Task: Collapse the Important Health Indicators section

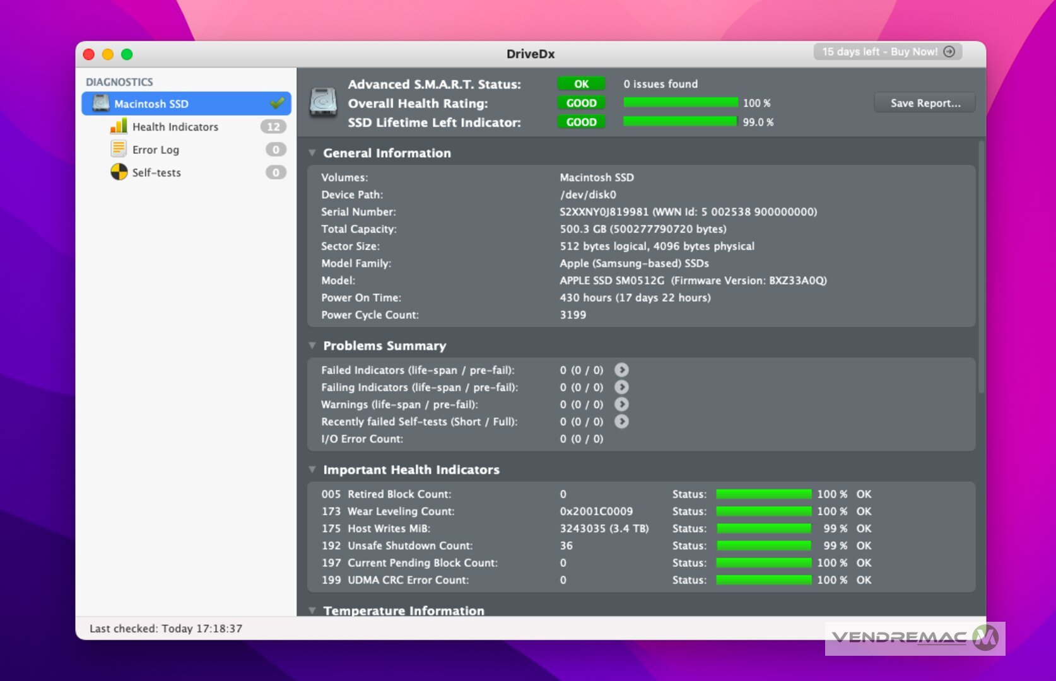Action: pos(312,470)
